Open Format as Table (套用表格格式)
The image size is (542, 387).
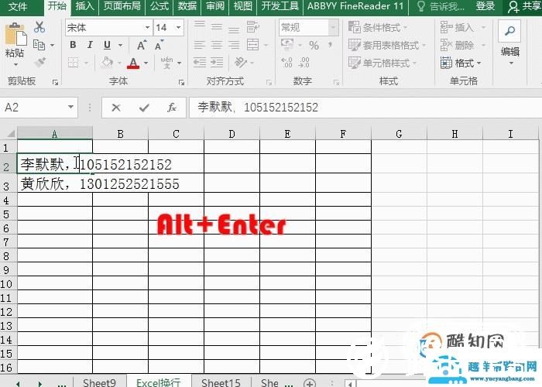387,45
